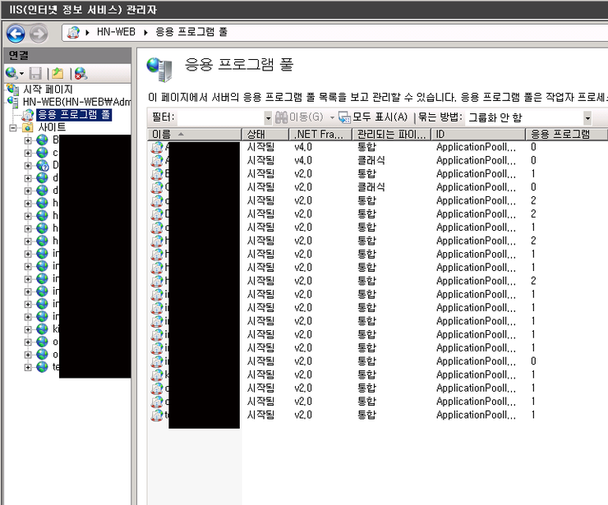This screenshot has height=505, width=608.
Task: Click the save floppy disk icon in 연결 toolbar
Action: pos(35,73)
